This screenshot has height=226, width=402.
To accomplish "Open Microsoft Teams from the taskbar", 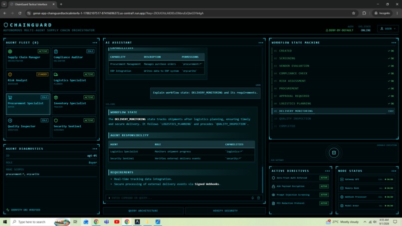I will (x=106, y=222).
